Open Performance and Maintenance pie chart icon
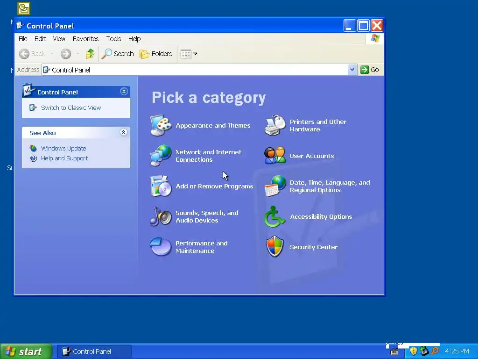This screenshot has width=478, height=359. tap(161, 247)
